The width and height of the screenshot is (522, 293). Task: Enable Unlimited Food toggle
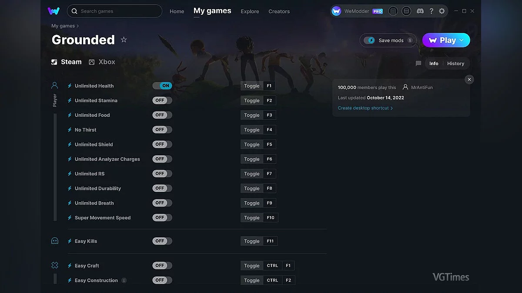[162, 115]
